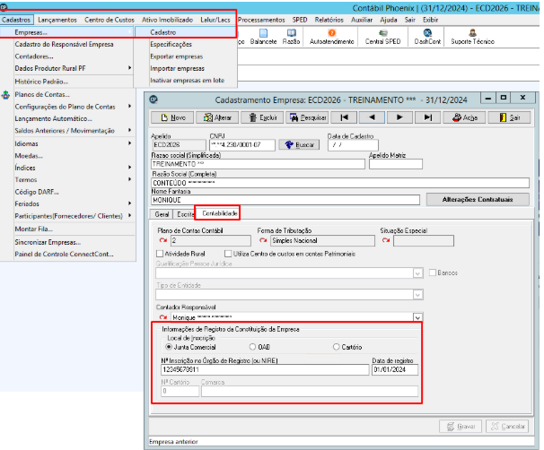Click the app logo in Cadastramento Empresa title bar
This screenshot has height=450, width=544.
click(154, 100)
